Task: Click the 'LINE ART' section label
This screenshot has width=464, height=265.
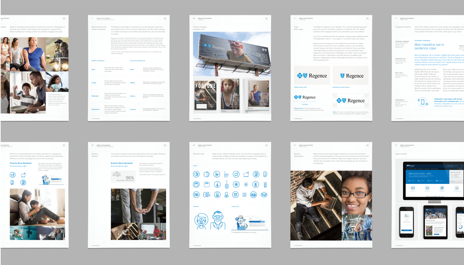Action: pos(196,206)
